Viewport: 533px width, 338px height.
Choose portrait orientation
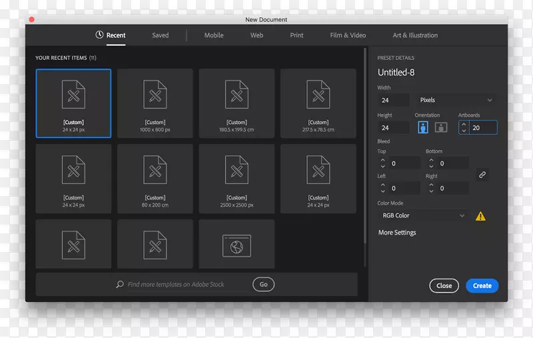[423, 127]
